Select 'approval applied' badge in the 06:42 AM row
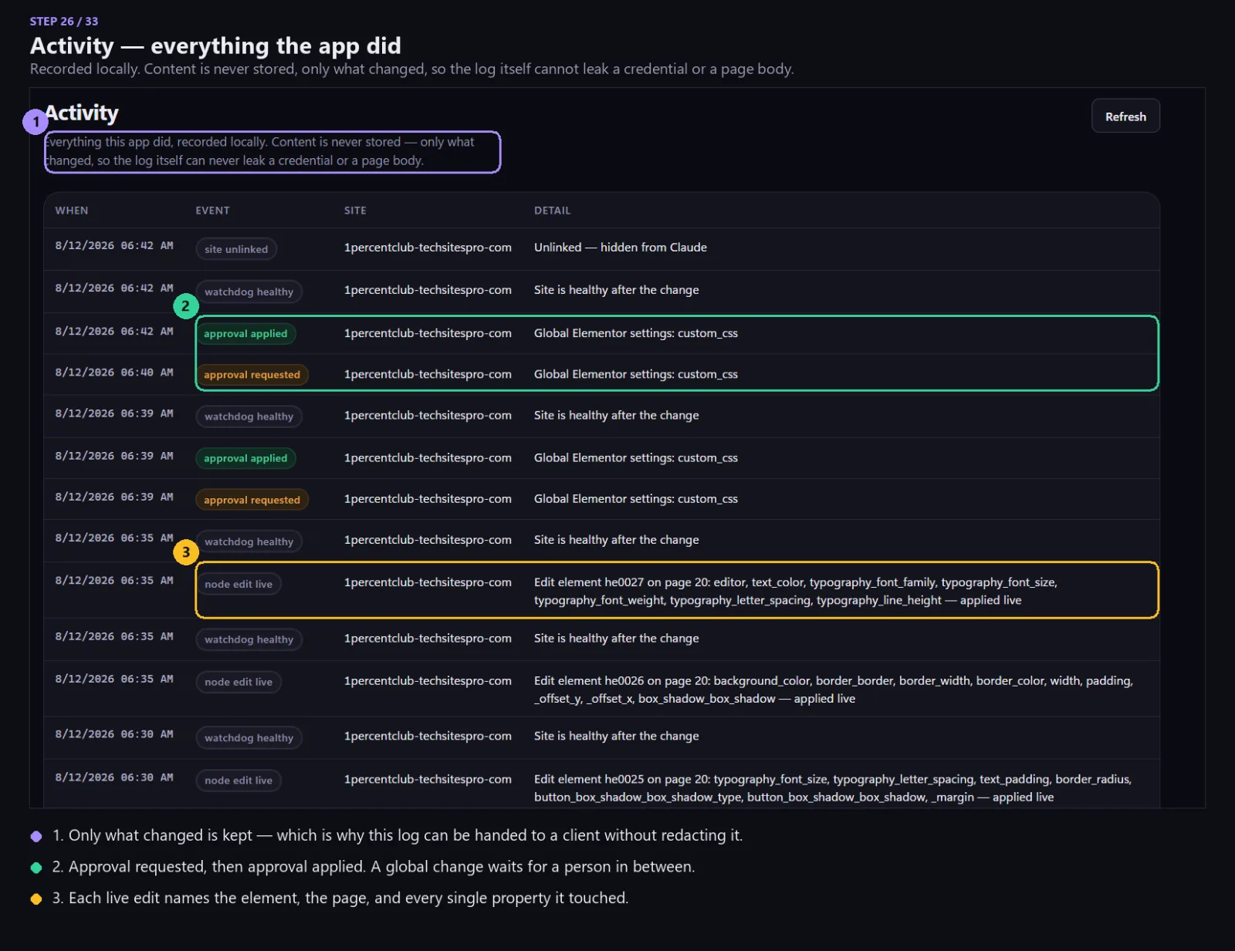Image resolution: width=1235 pixels, height=951 pixels. (x=245, y=334)
